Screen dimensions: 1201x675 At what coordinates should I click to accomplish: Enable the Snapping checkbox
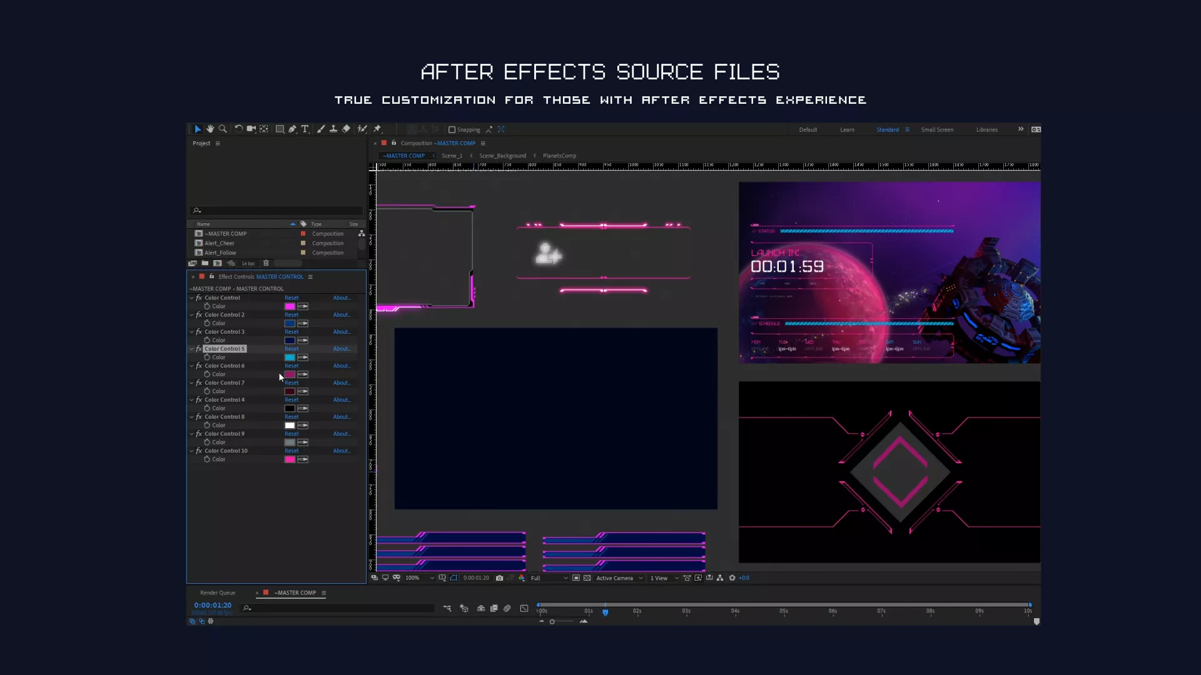452,130
